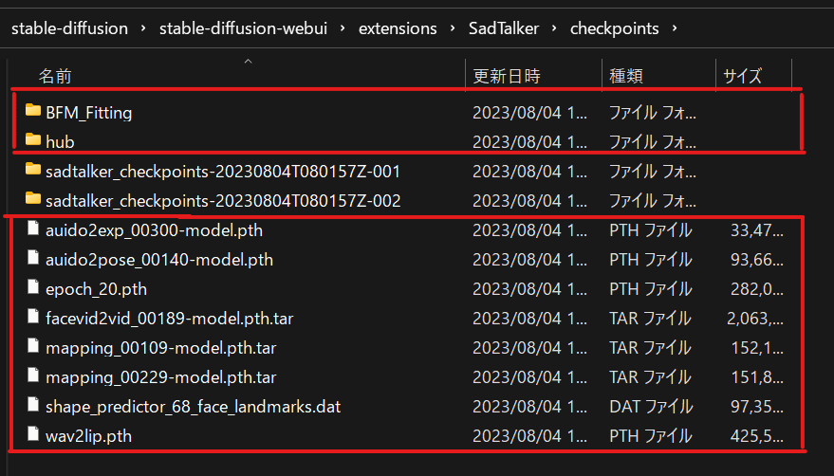
Task: Select shape_predictor_68_face_landmarks.dat file name
Action: [193, 407]
